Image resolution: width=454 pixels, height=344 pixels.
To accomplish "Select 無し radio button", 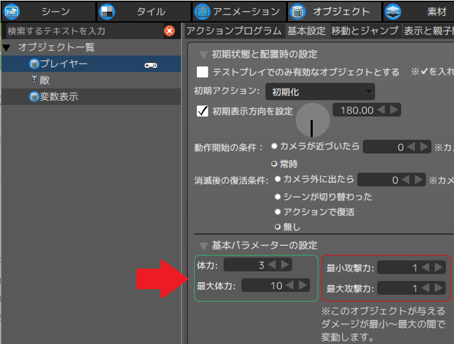I will [x=278, y=227].
